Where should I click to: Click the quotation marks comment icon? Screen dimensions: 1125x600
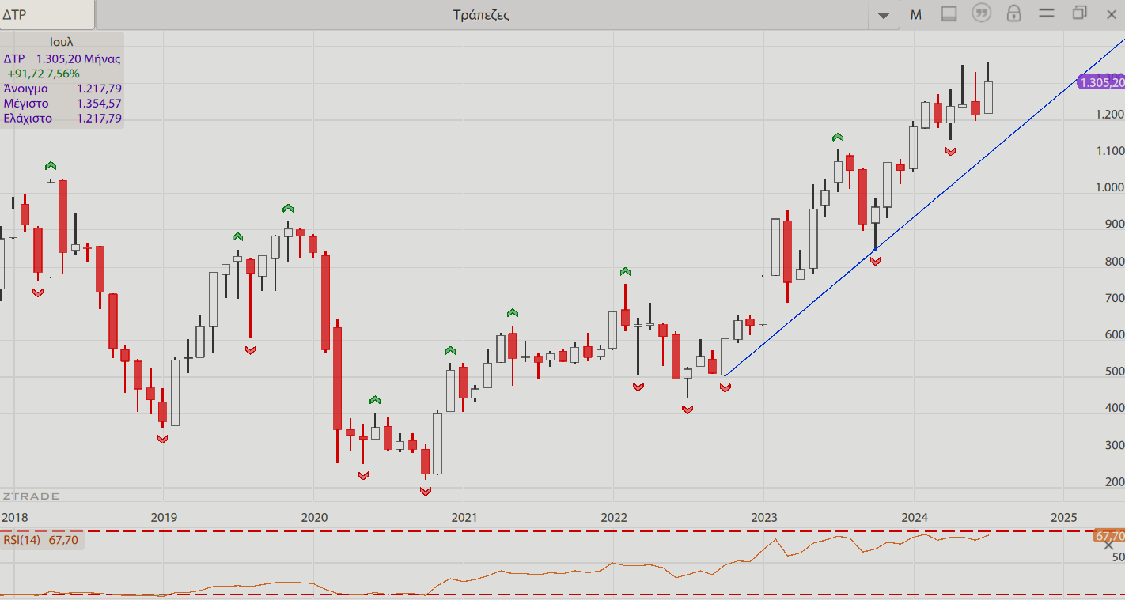point(982,13)
